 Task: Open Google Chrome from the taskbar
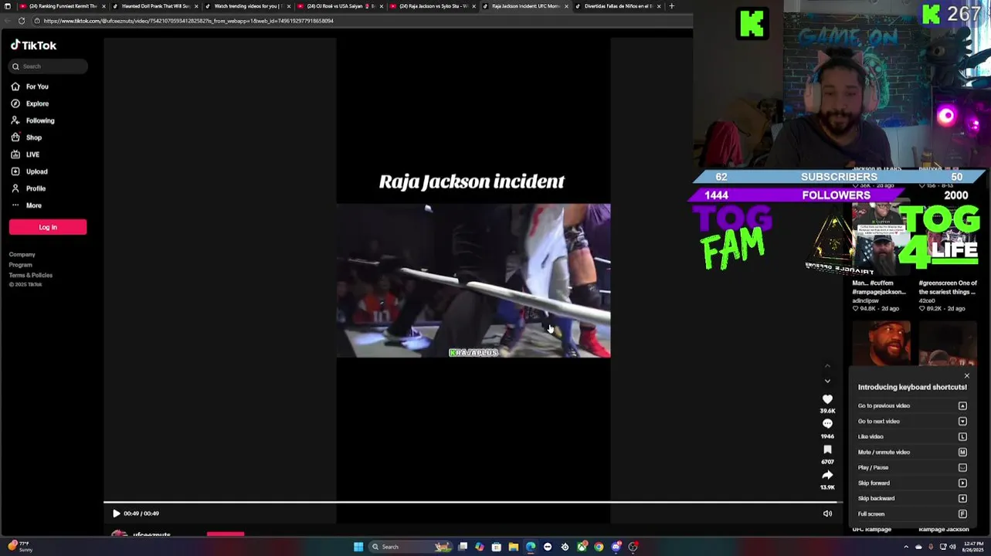(599, 547)
